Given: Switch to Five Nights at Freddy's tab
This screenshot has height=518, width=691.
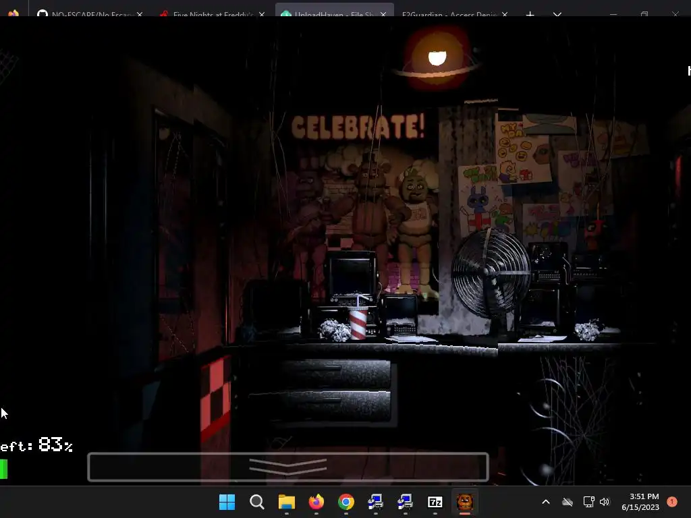Looking at the screenshot, I should click(x=212, y=13).
